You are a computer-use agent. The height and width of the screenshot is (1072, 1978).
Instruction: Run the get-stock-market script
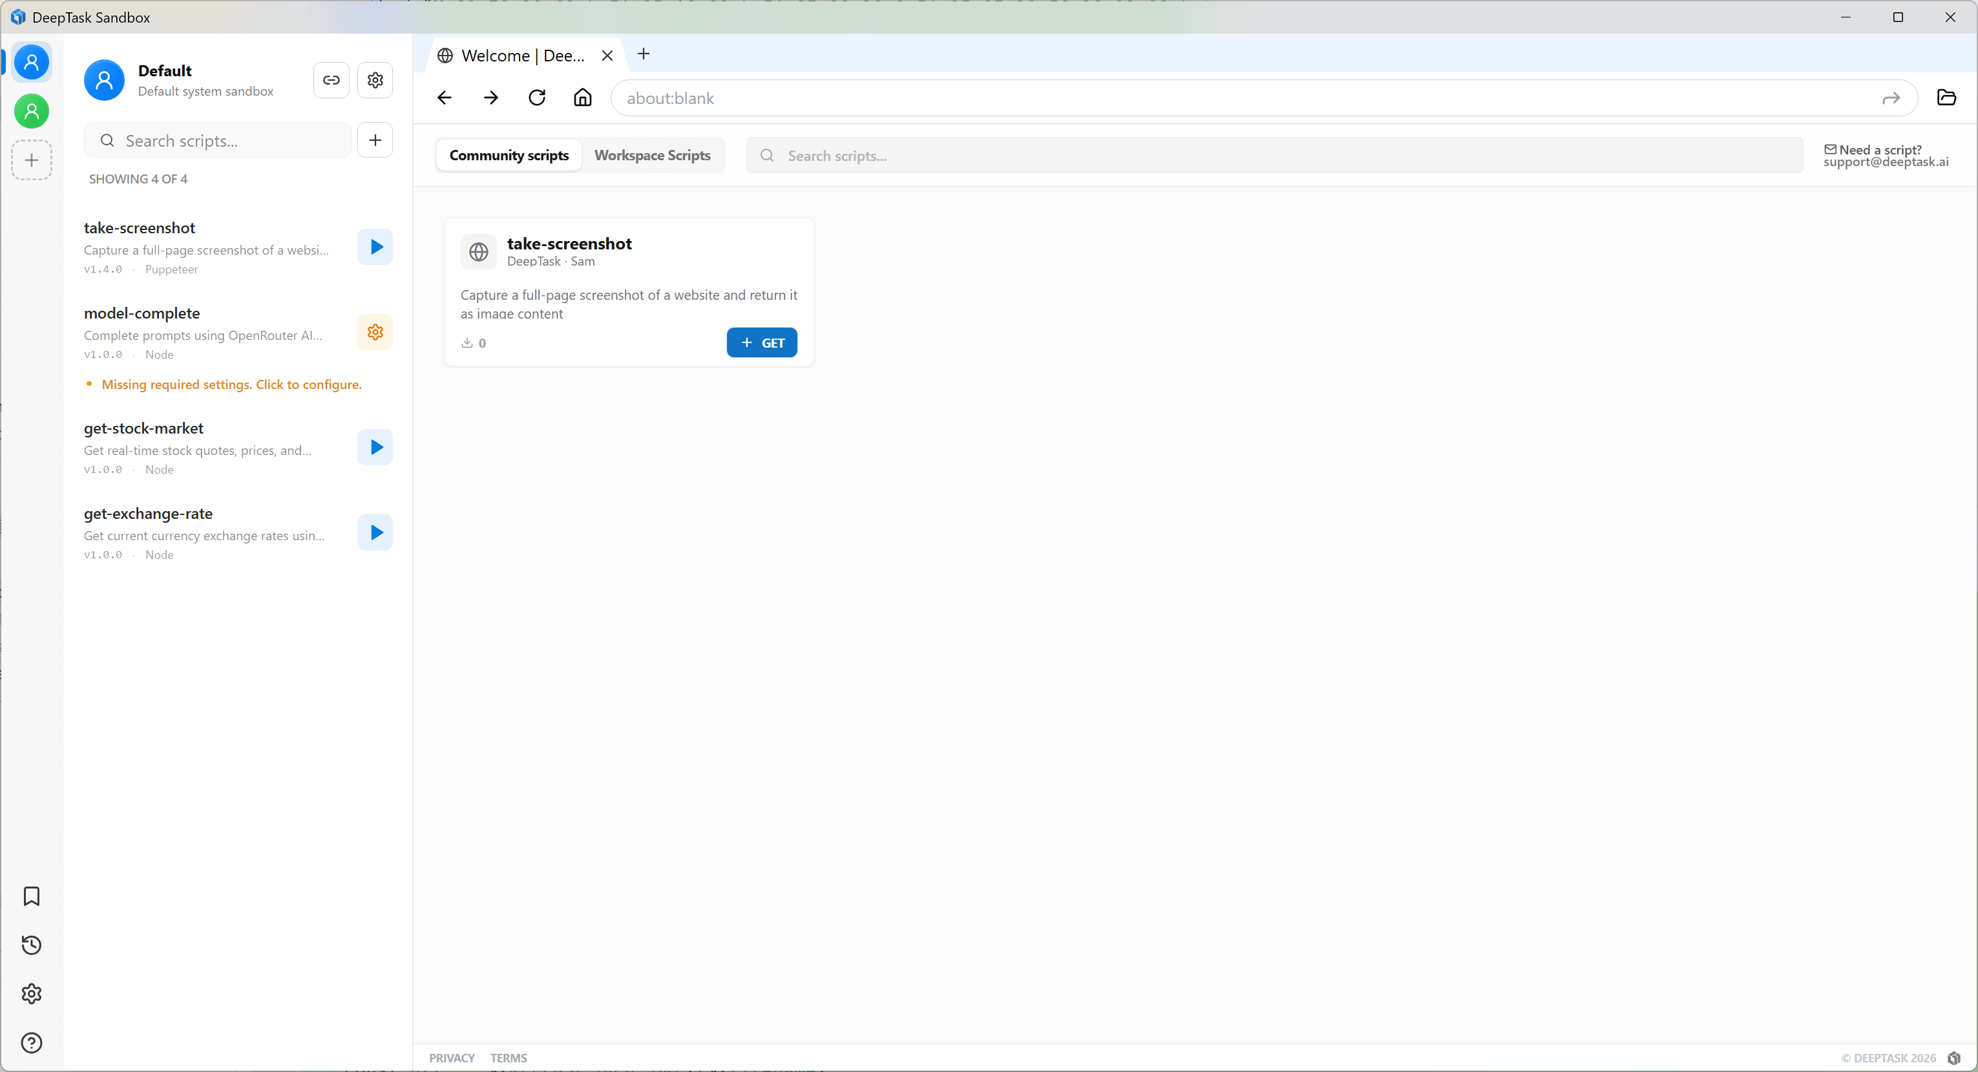click(x=375, y=447)
